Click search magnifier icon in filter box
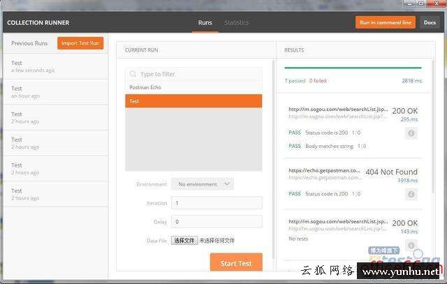The height and width of the screenshot is (284, 447). tap(133, 74)
